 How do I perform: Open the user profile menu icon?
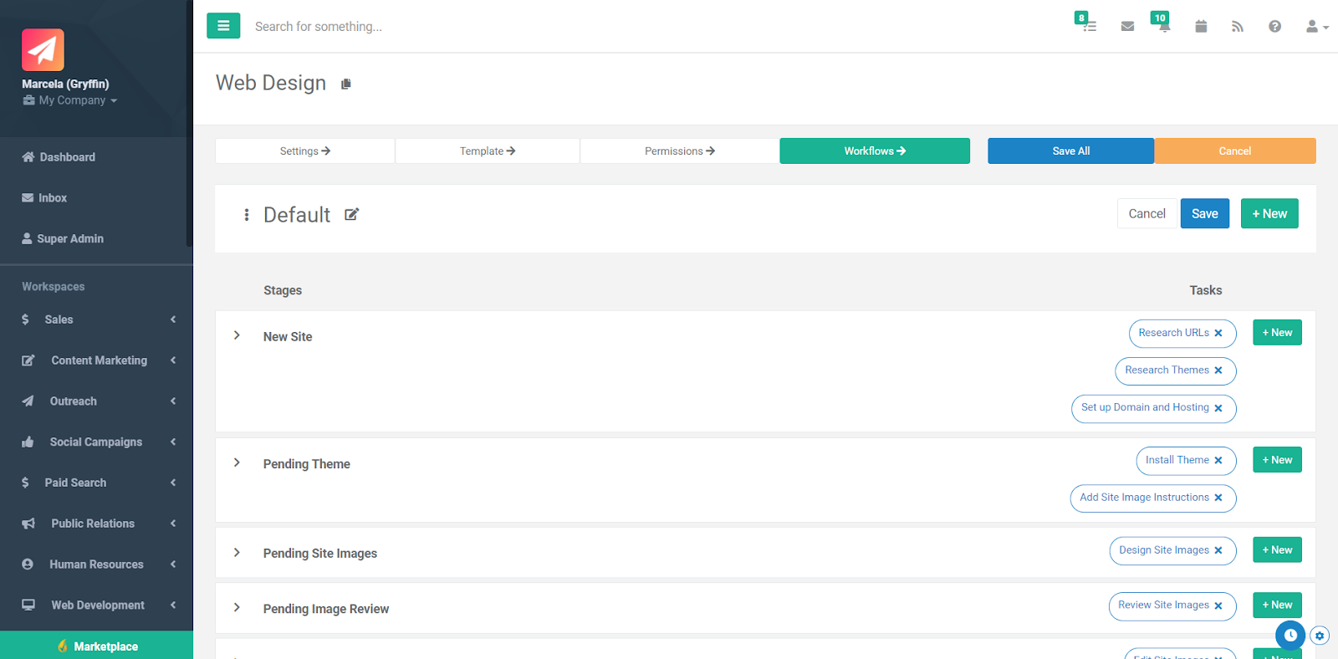click(1316, 27)
